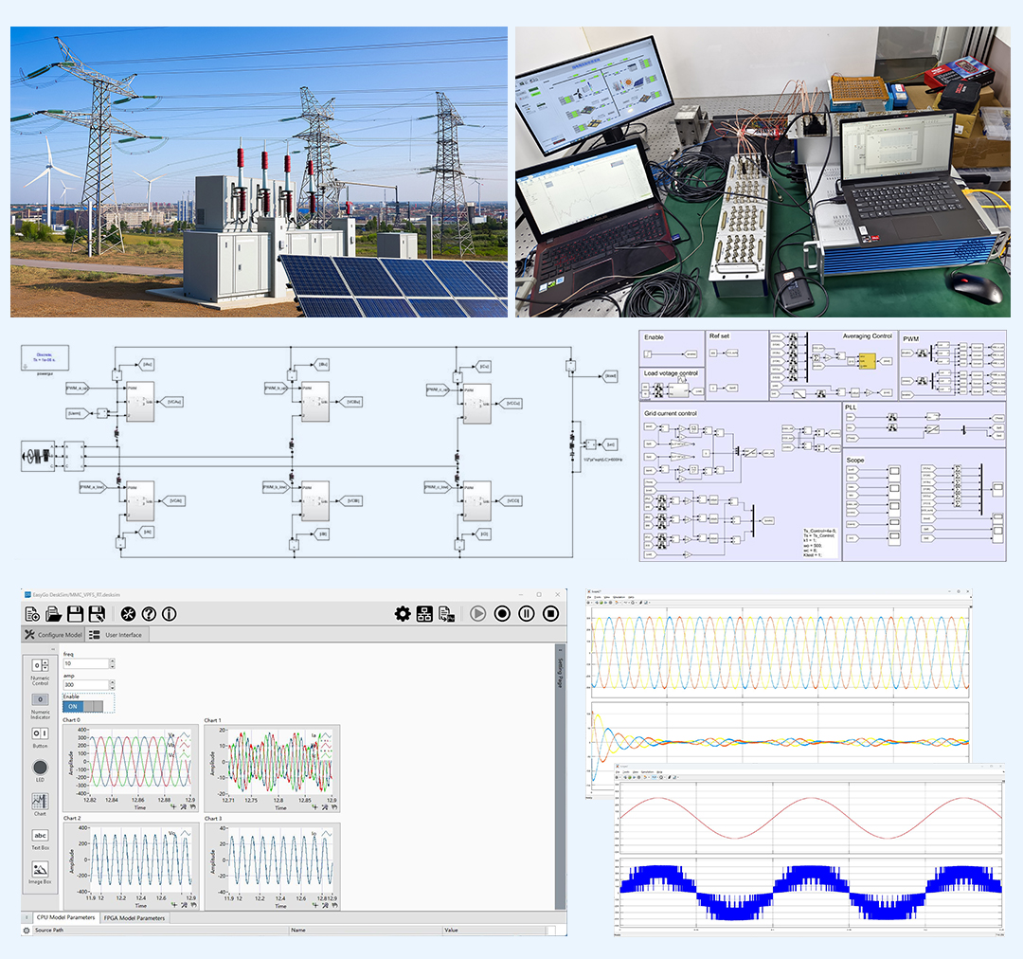
Task: Open the FPGA Model Parameters tab
Action: click(x=135, y=918)
